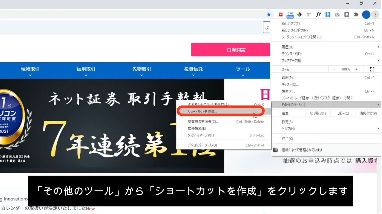382x214 pixels.
Task: Choose 検索(F)... menu item
Action: (326, 91)
